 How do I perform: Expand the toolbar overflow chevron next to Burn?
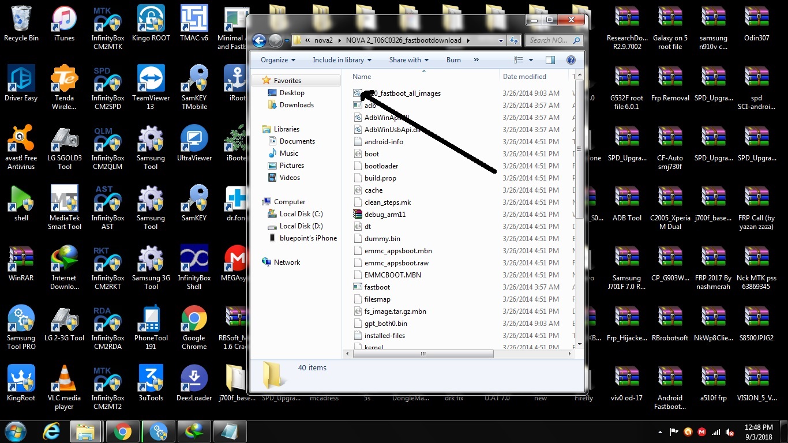click(476, 60)
